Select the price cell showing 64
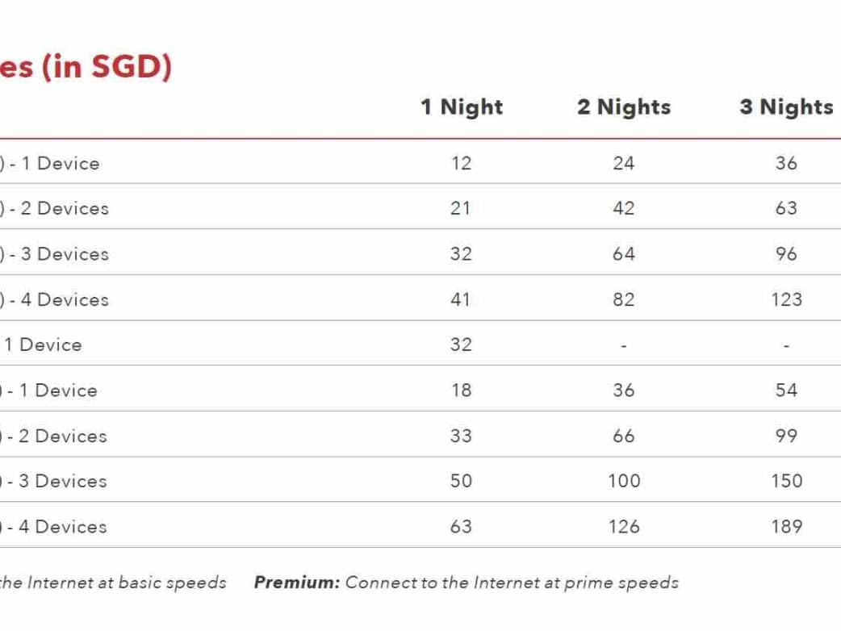The height and width of the screenshot is (631, 841). [624, 254]
